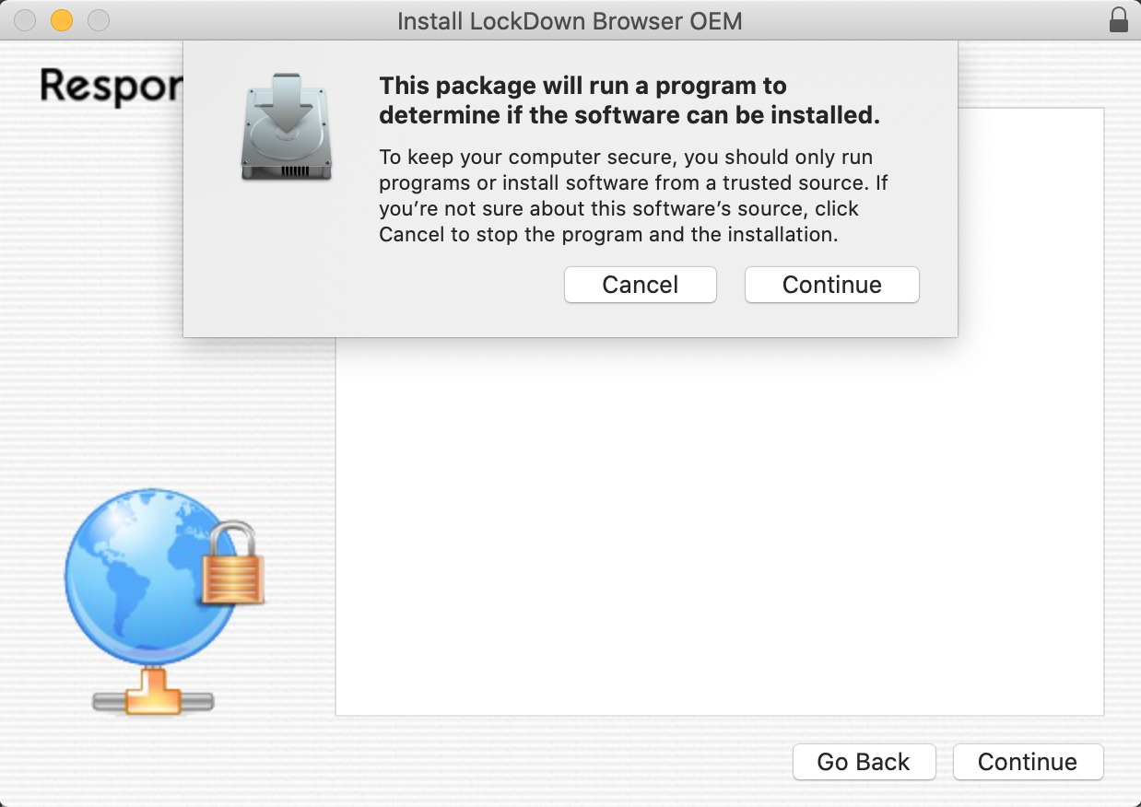Click the white installer content pane
This screenshot has height=807, width=1141.
click(719, 525)
